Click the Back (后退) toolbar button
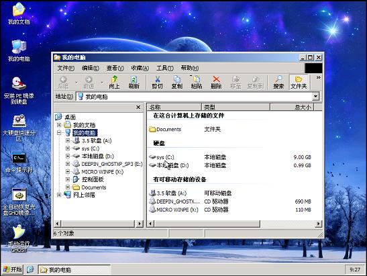The image size is (367, 276). (63, 82)
